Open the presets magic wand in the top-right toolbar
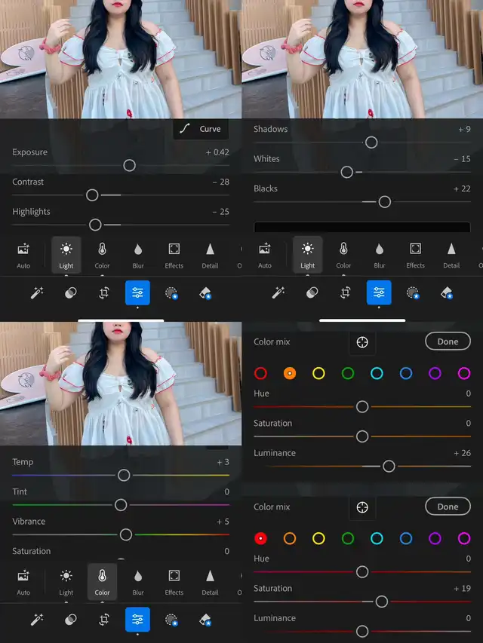Screen dimensions: 483x643 pos(278,292)
